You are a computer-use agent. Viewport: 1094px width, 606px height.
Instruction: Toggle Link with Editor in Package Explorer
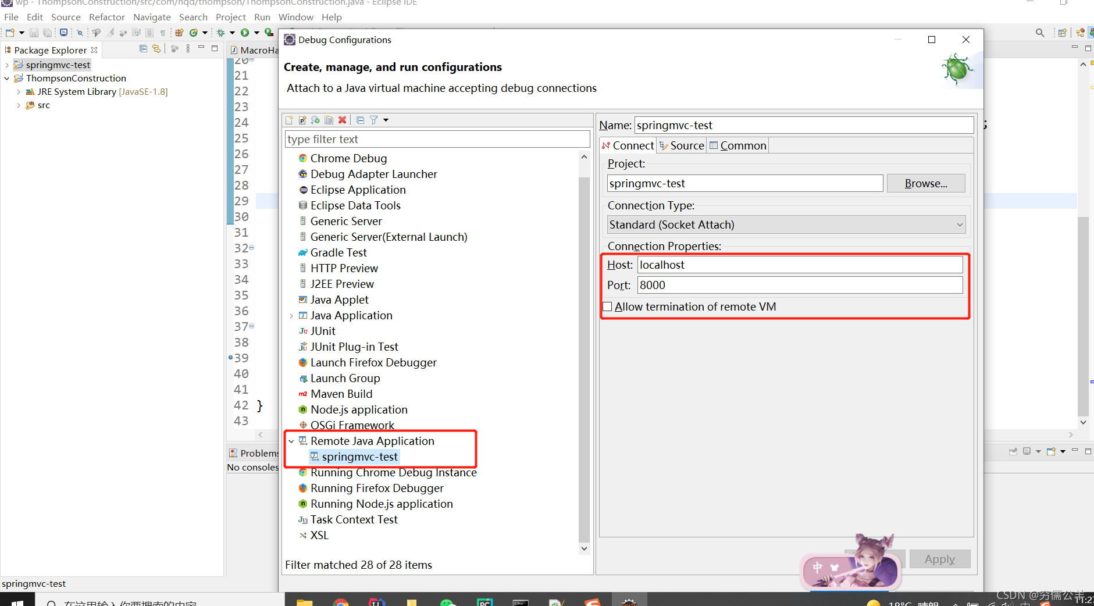tap(156, 49)
